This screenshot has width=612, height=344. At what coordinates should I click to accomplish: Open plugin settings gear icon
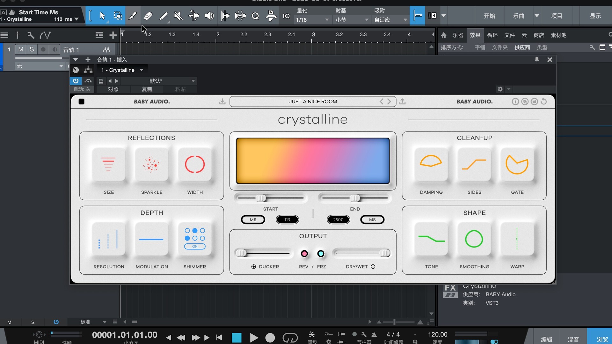(500, 89)
